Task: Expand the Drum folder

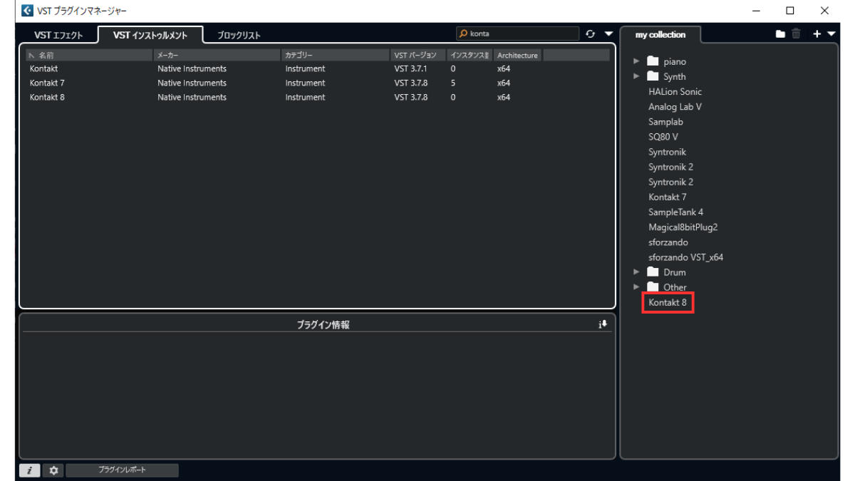Action: pyautogui.click(x=636, y=272)
